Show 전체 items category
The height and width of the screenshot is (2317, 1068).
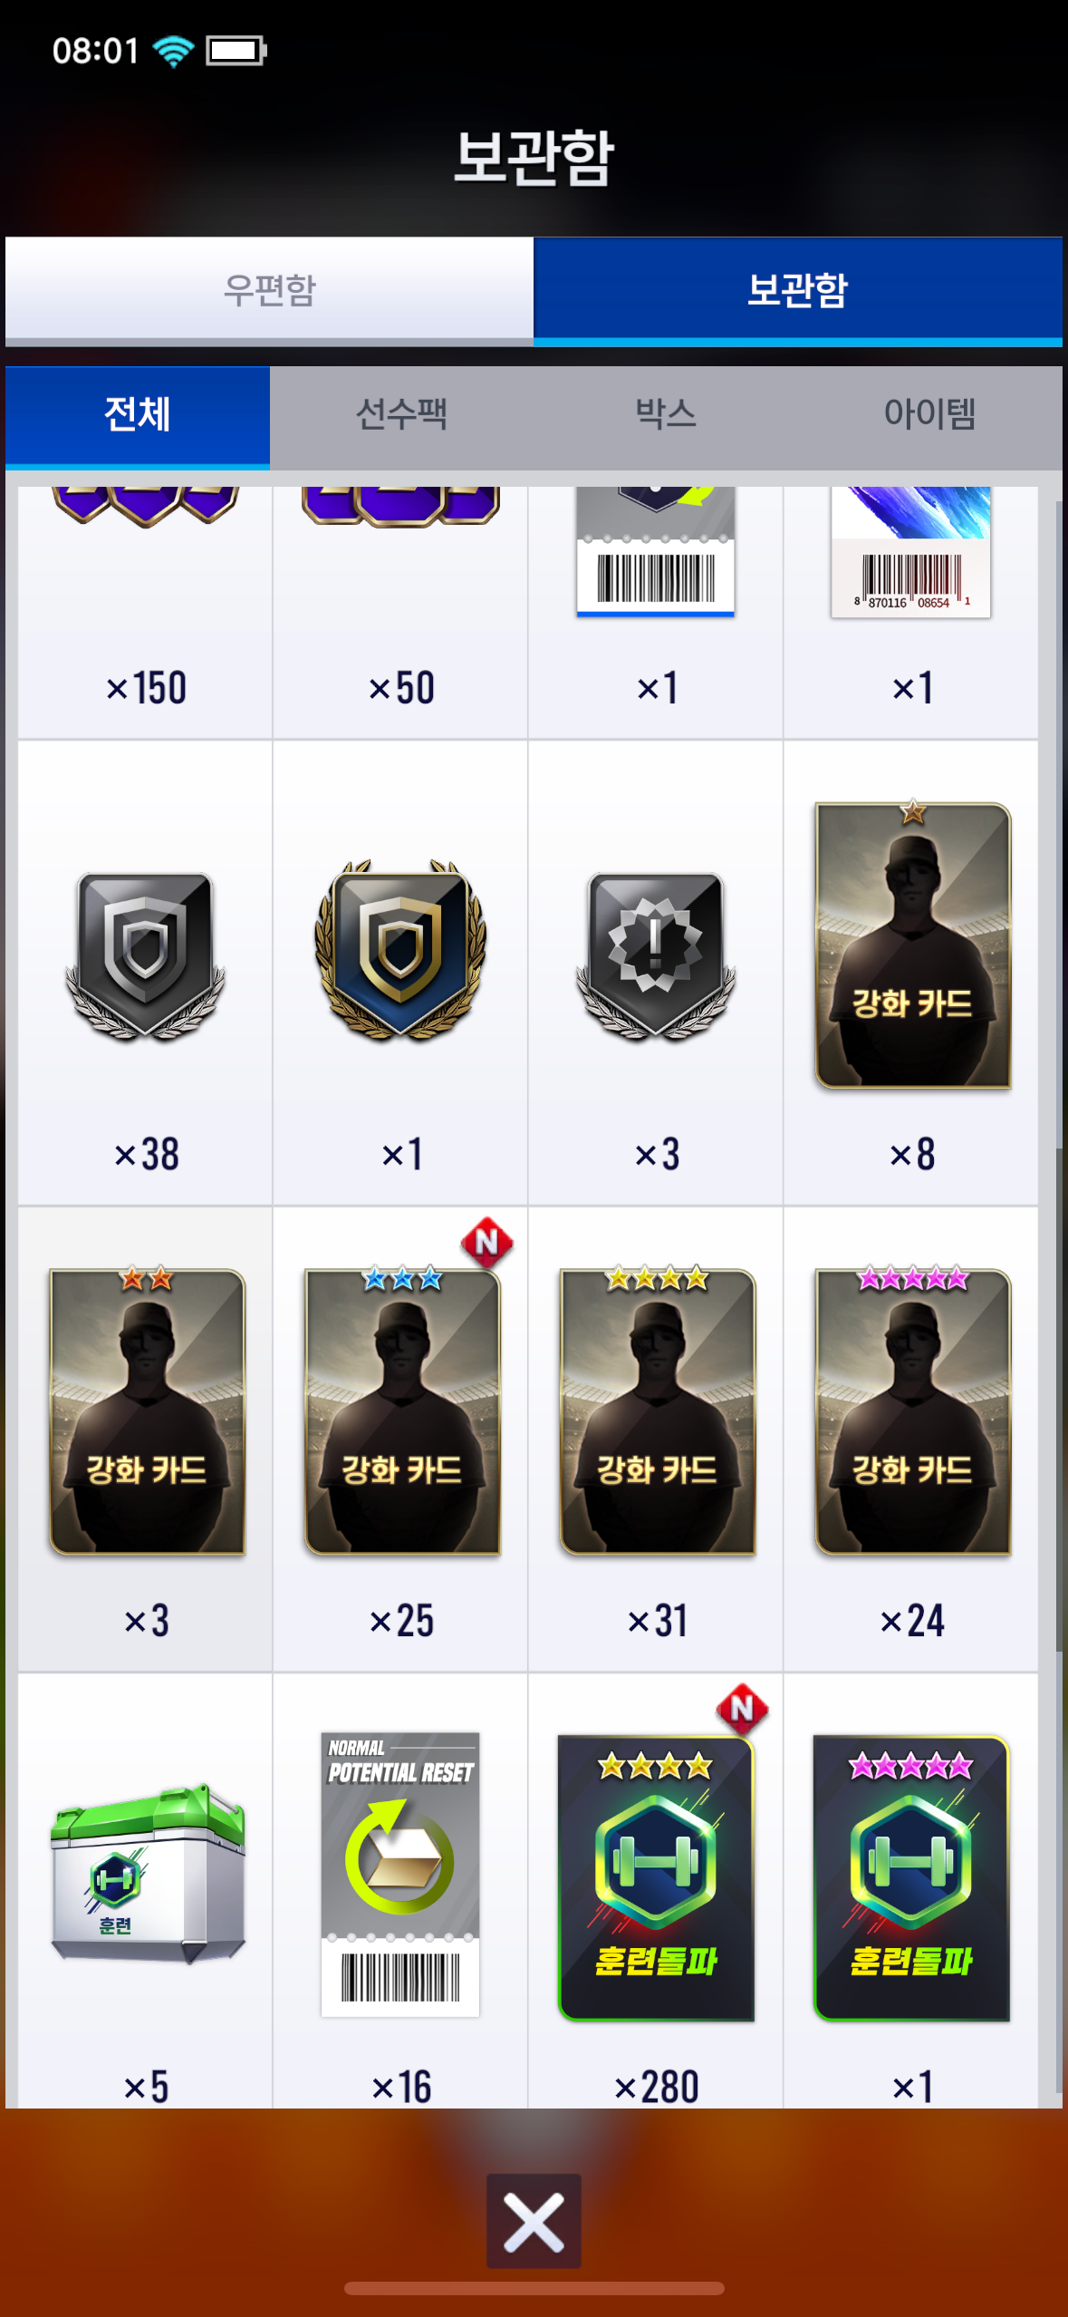(138, 416)
